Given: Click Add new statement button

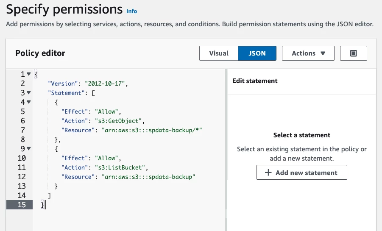Looking at the screenshot, I should click(x=301, y=172).
